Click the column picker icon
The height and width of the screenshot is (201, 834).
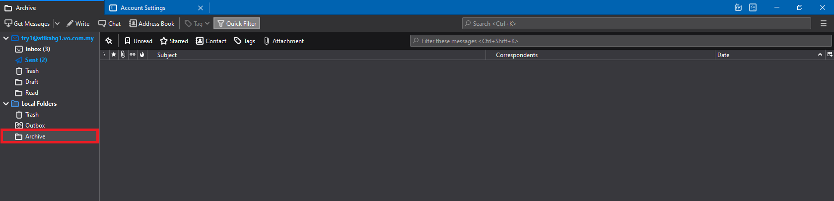(x=830, y=55)
